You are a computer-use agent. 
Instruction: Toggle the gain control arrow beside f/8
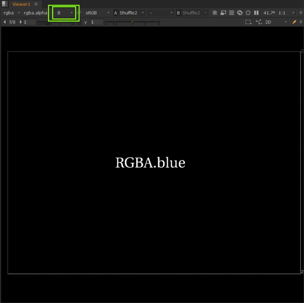click(x=4, y=22)
